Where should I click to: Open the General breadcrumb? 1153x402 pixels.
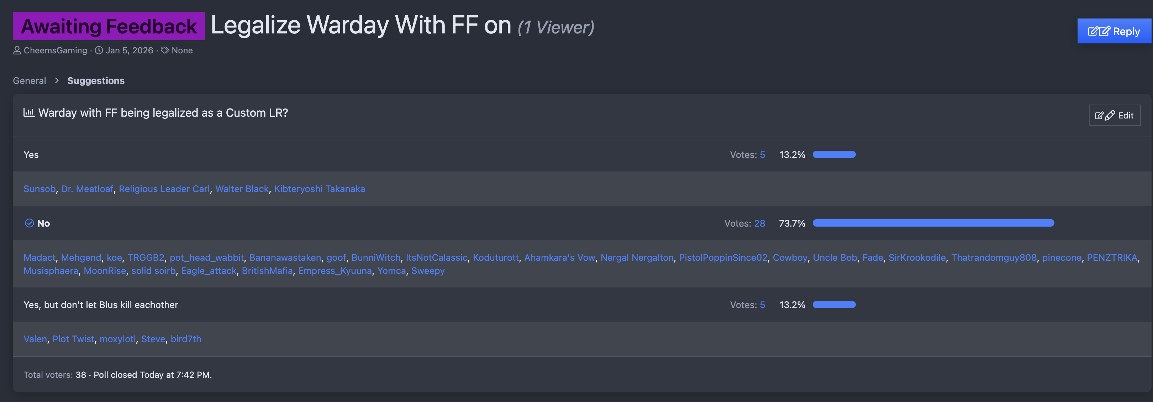30,81
